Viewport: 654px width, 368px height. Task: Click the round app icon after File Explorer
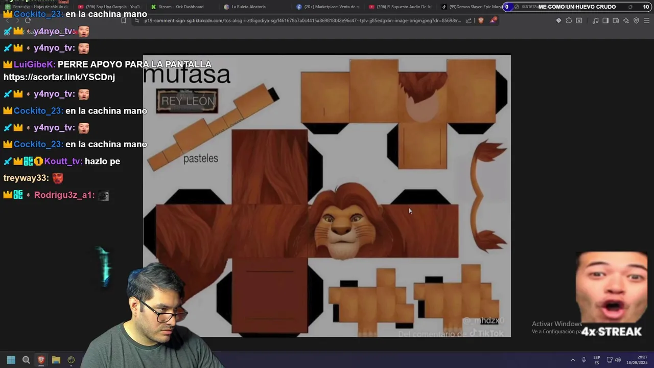71,360
